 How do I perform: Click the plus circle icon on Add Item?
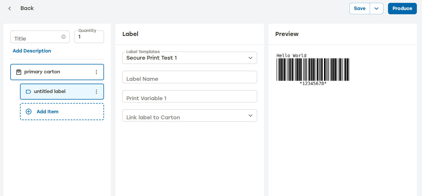click(x=29, y=112)
